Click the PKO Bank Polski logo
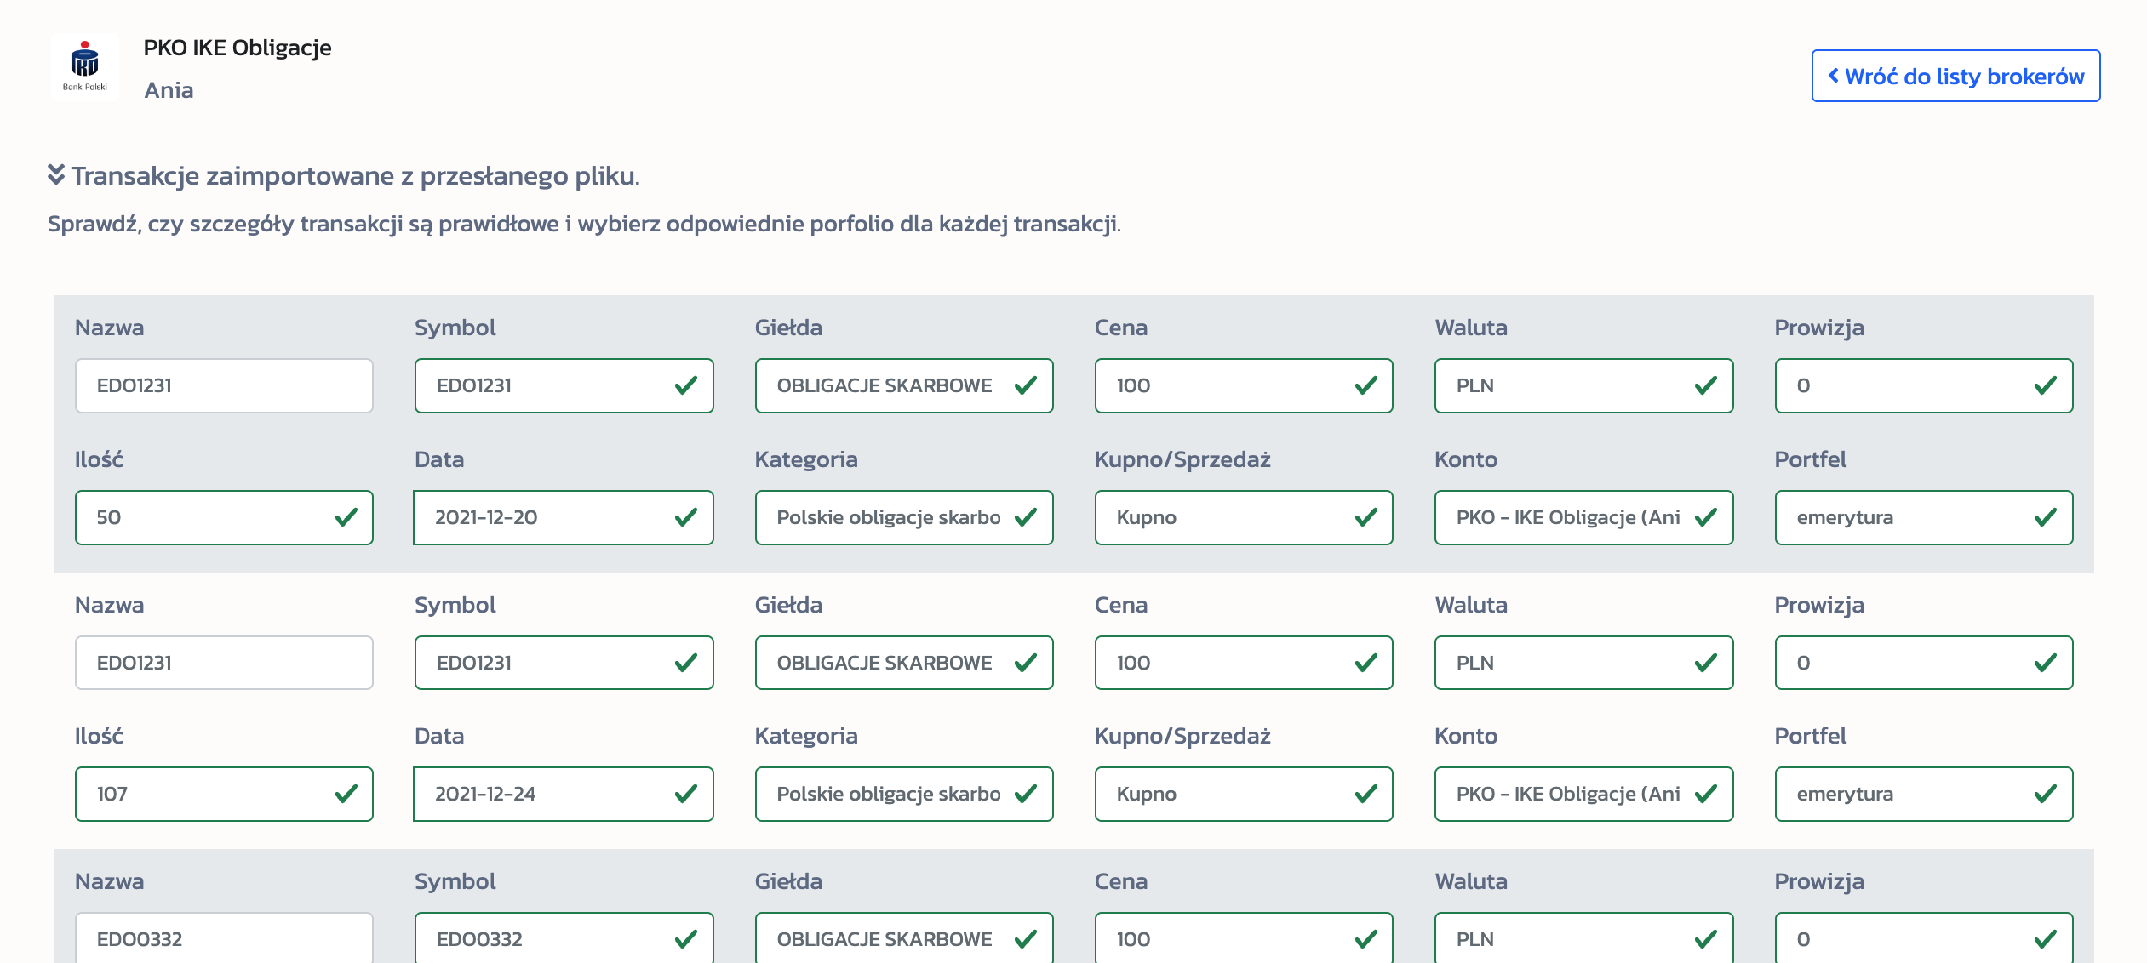 click(84, 66)
